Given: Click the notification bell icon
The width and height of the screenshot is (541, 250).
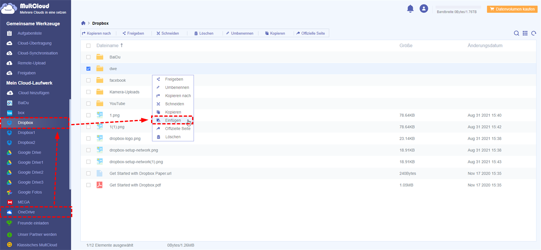Looking at the screenshot, I should 410,9.
